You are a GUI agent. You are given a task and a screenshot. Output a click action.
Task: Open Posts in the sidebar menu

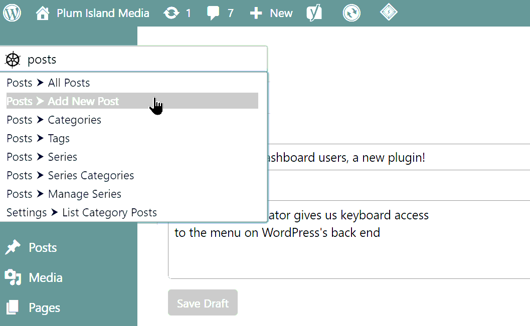pyautogui.click(x=43, y=248)
